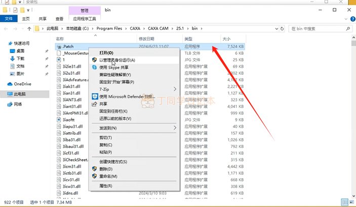The height and width of the screenshot is (207, 356).
Task: Expand the 发送到(N) submenu
Action: point(134,128)
